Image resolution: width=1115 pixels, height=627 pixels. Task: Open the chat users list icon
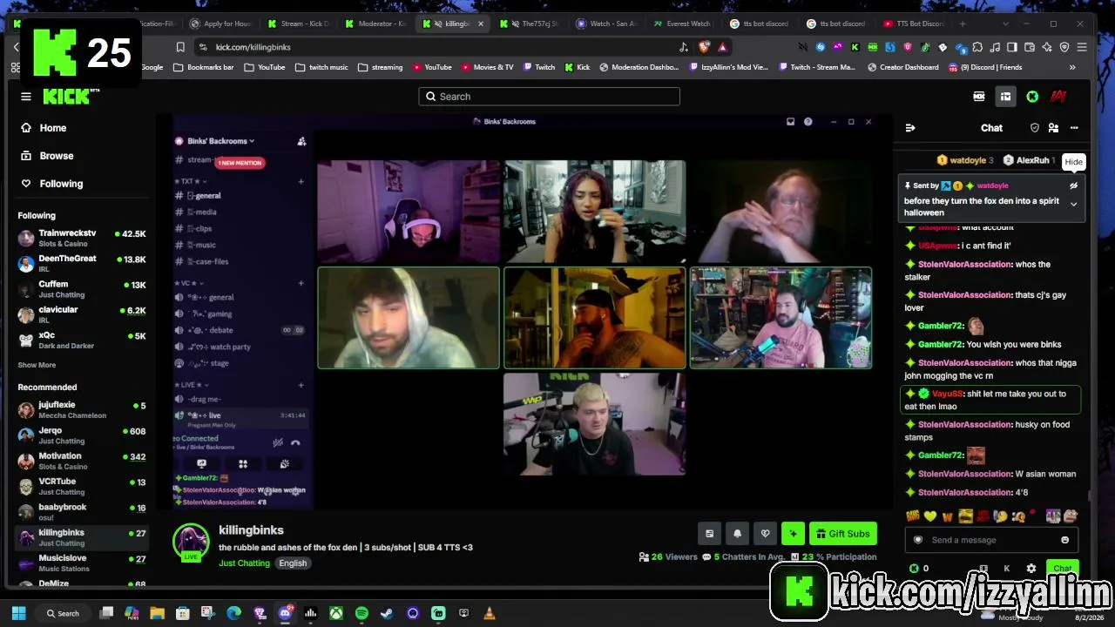[x=1053, y=128]
